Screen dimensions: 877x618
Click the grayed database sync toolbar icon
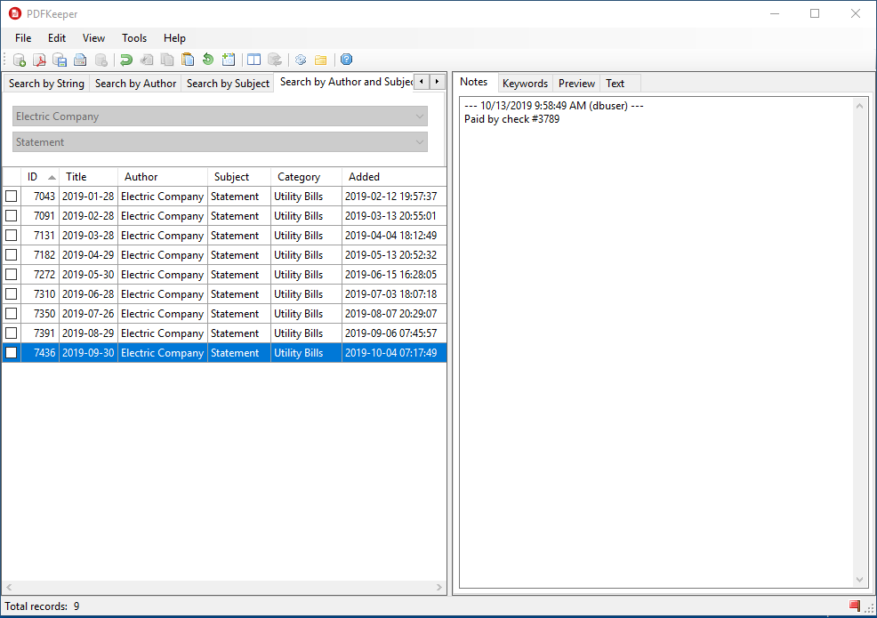[x=275, y=60]
